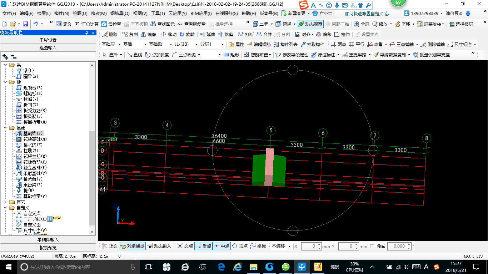This screenshot has width=488, height=274.
Task: Click 全屏 full screen view
Action: click(362, 24)
